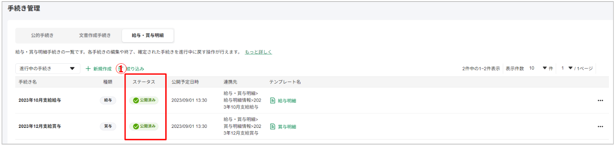Image resolution: width=616 pixels, height=147 pixels.
Task: Open the 給与明細 template link
Action: tap(287, 101)
